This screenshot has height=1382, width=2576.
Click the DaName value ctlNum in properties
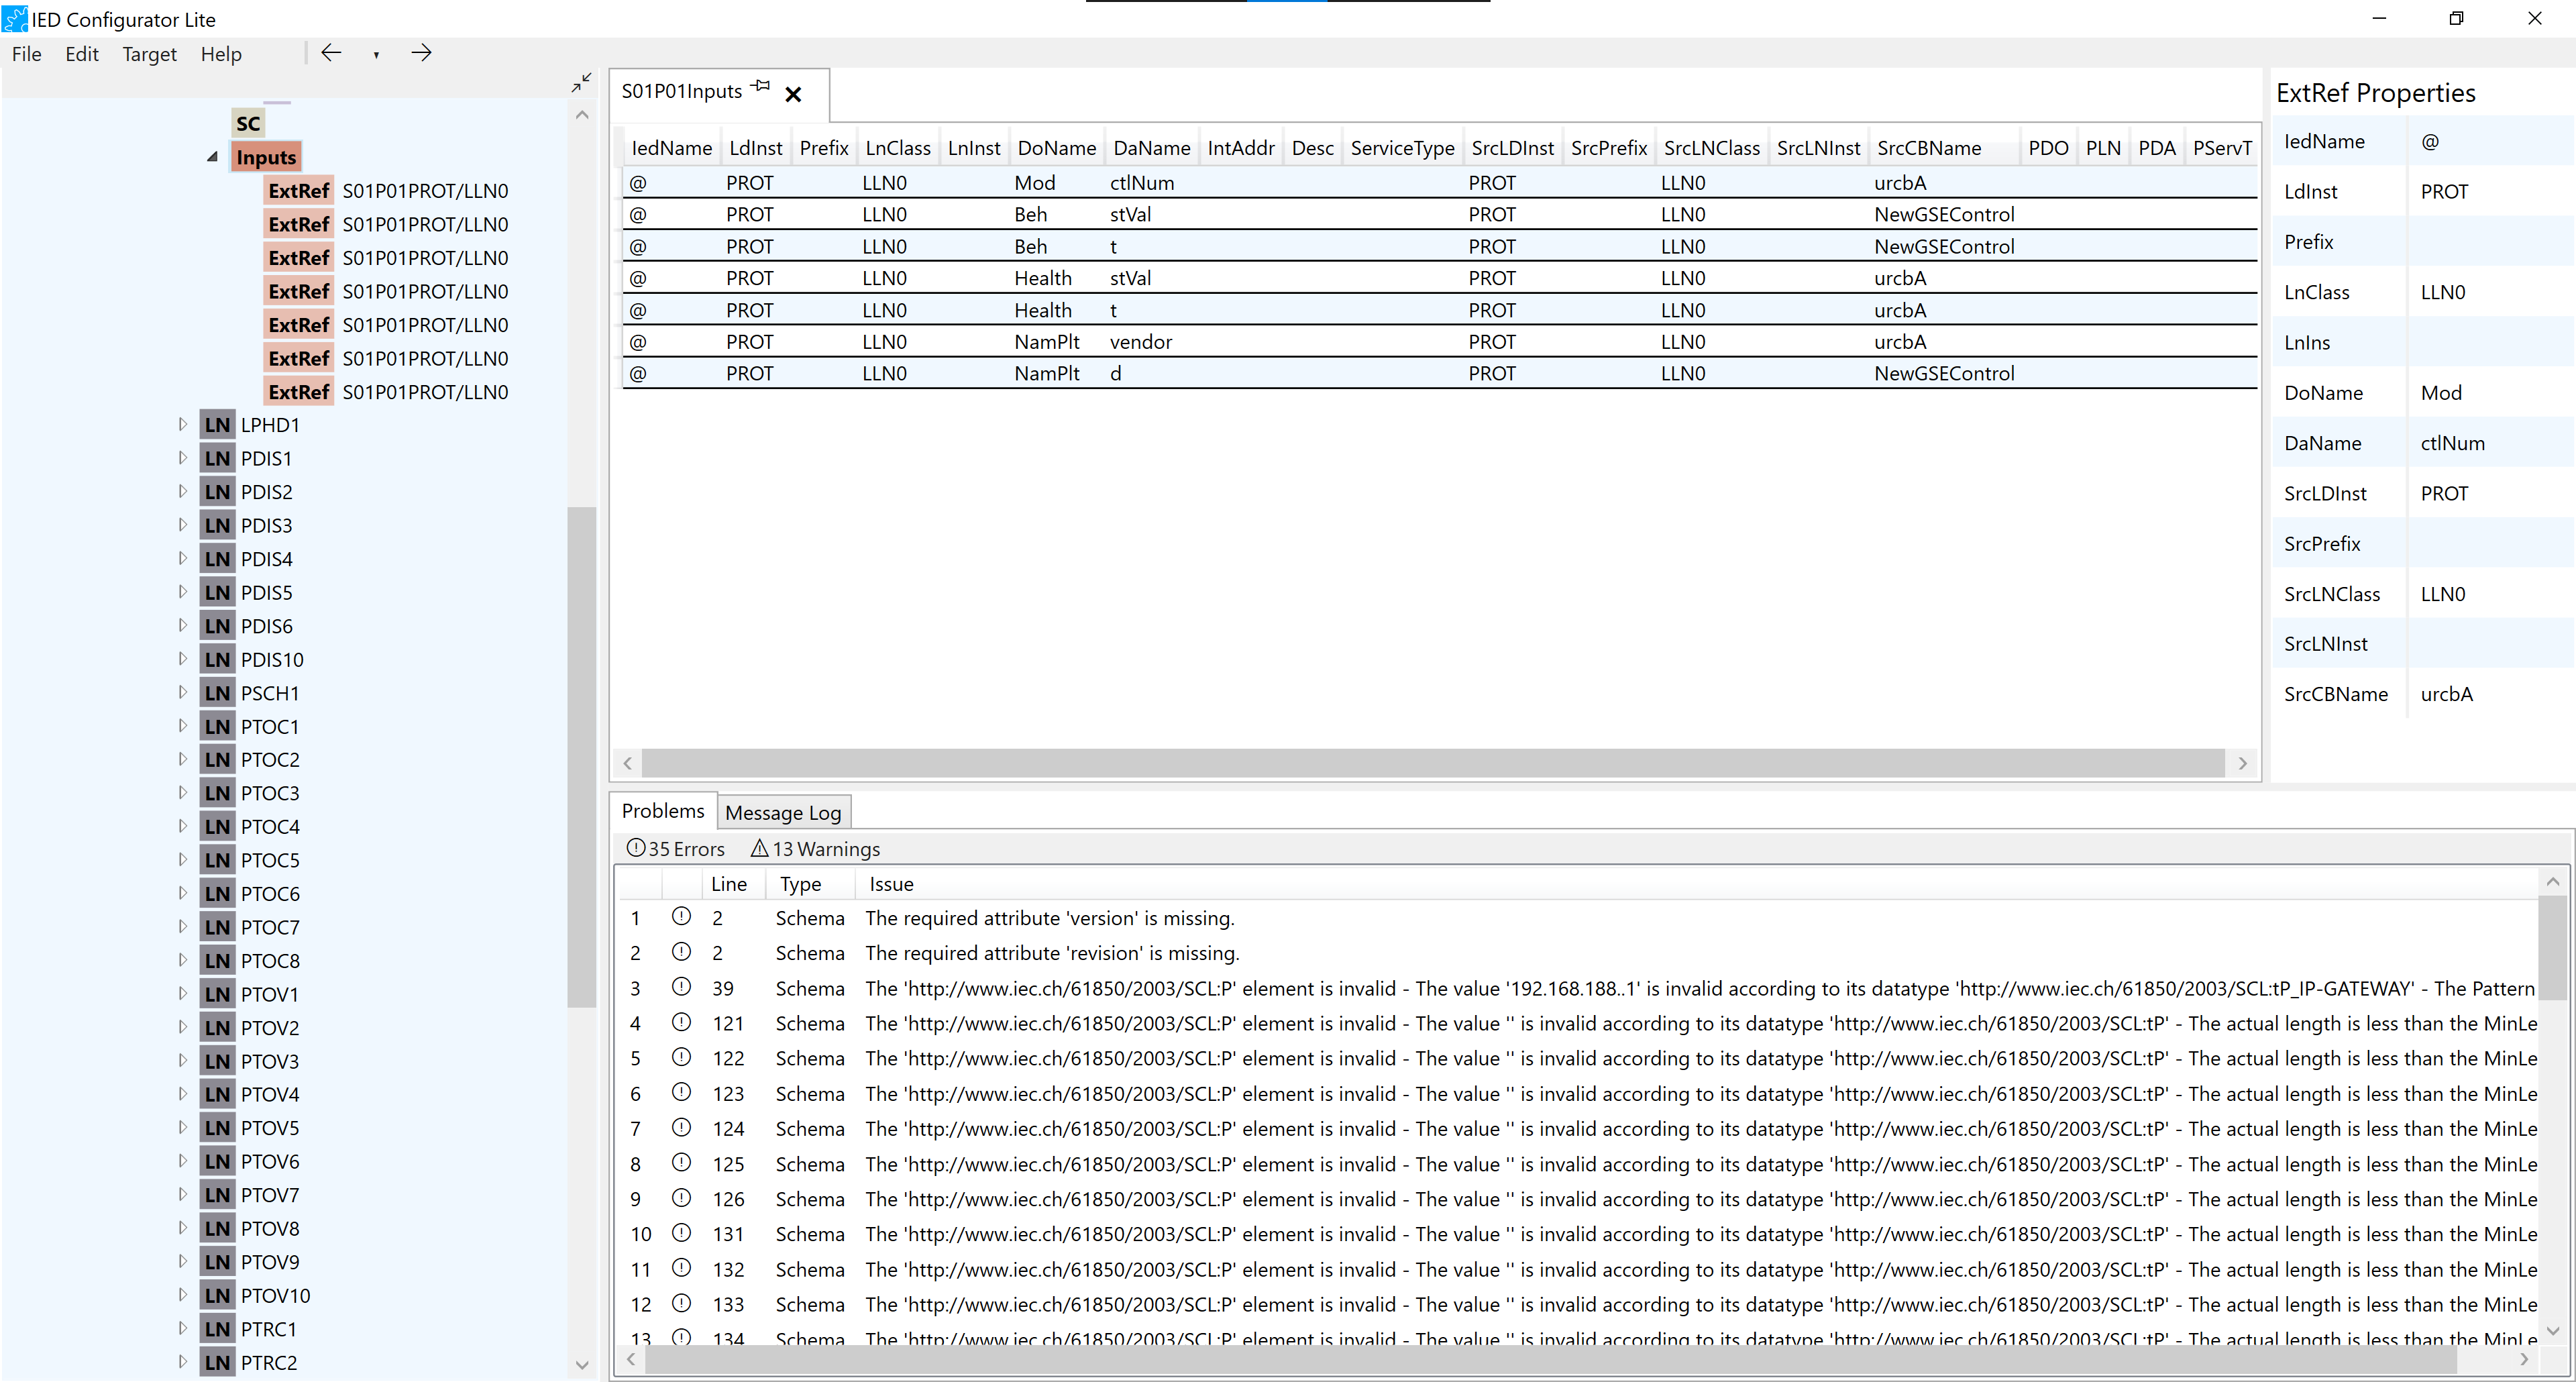click(x=2452, y=443)
